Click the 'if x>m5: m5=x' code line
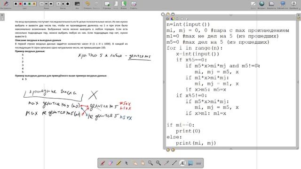Screen dimensions: 301x169 (206, 90)
